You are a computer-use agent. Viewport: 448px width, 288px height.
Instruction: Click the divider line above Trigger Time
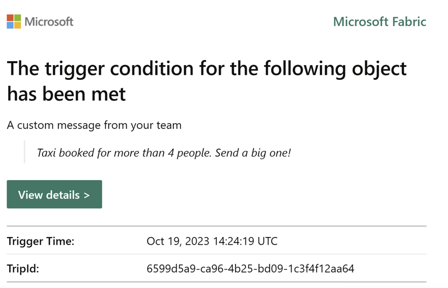tap(216, 226)
